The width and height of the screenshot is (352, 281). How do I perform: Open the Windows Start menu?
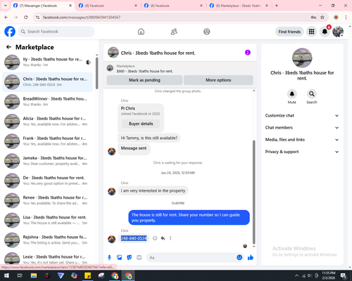(6, 275)
